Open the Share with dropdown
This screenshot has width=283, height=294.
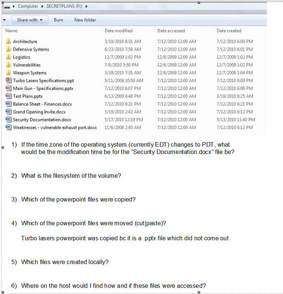point(30,20)
